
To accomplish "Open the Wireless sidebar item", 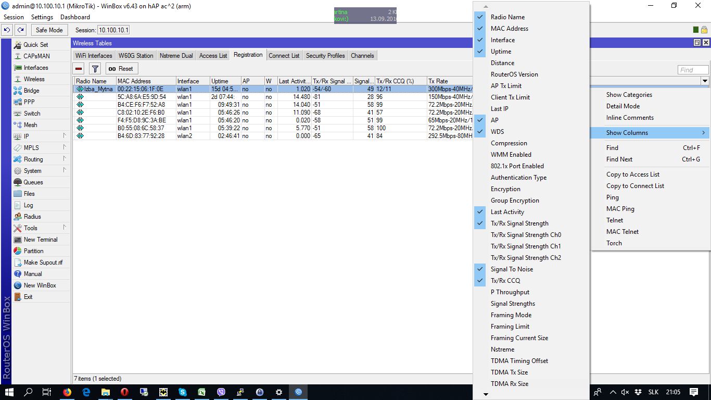I will point(41,79).
